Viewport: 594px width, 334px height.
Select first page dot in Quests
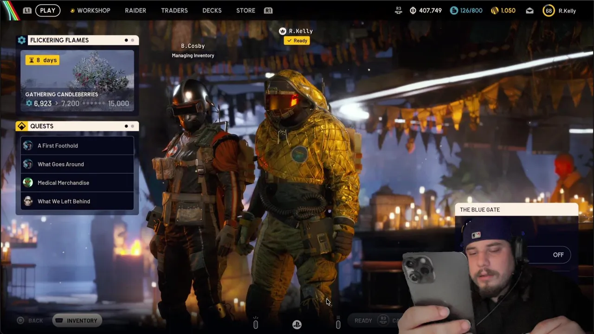coord(126,126)
